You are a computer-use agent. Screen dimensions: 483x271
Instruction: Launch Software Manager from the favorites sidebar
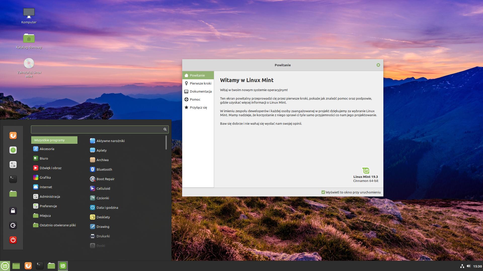click(x=13, y=150)
